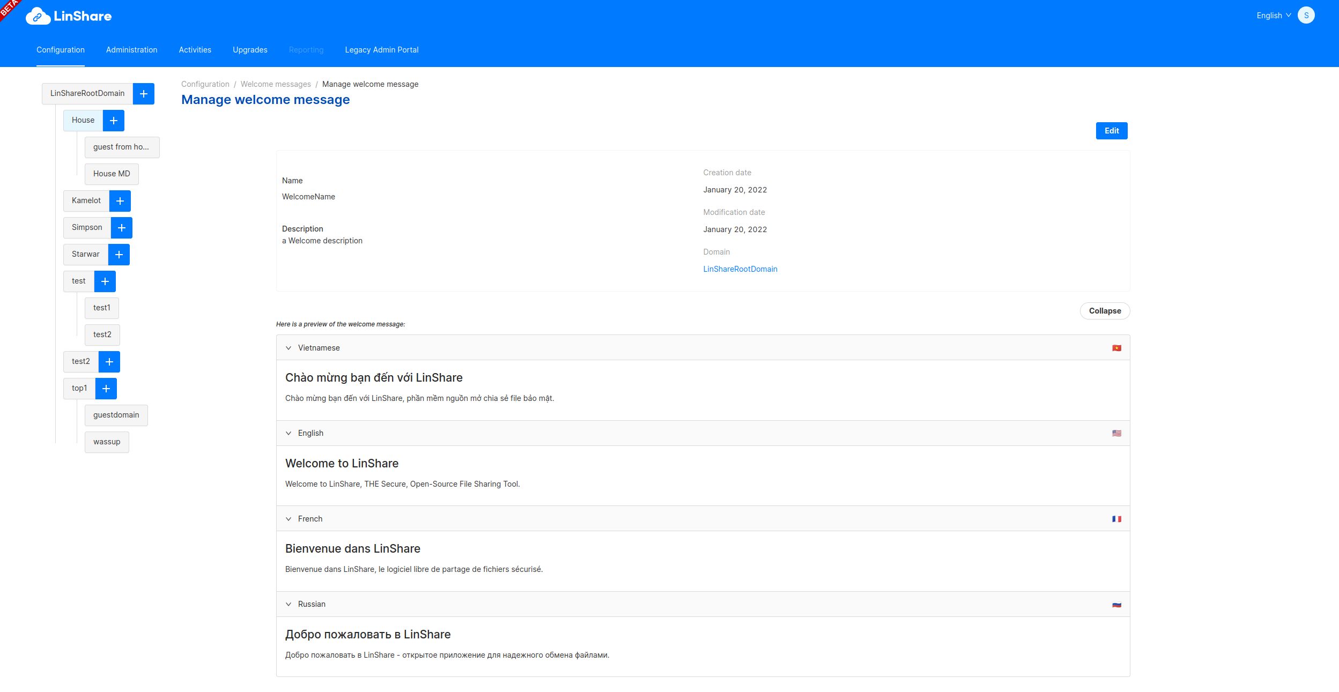Open the Legacy Admin Portal menu
1339x692 pixels.
click(381, 50)
